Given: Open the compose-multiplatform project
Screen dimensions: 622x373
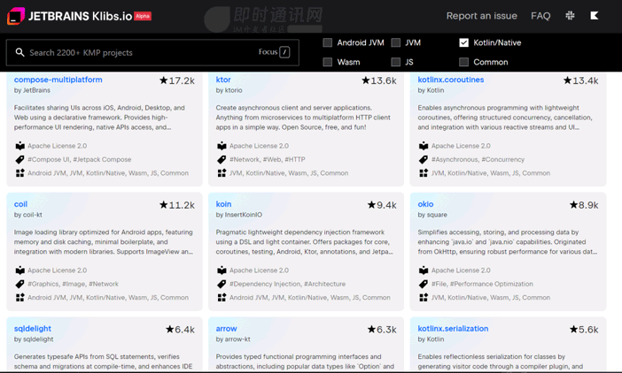Looking at the screenshot, I should pyautogui.click(x=58, y=80).
